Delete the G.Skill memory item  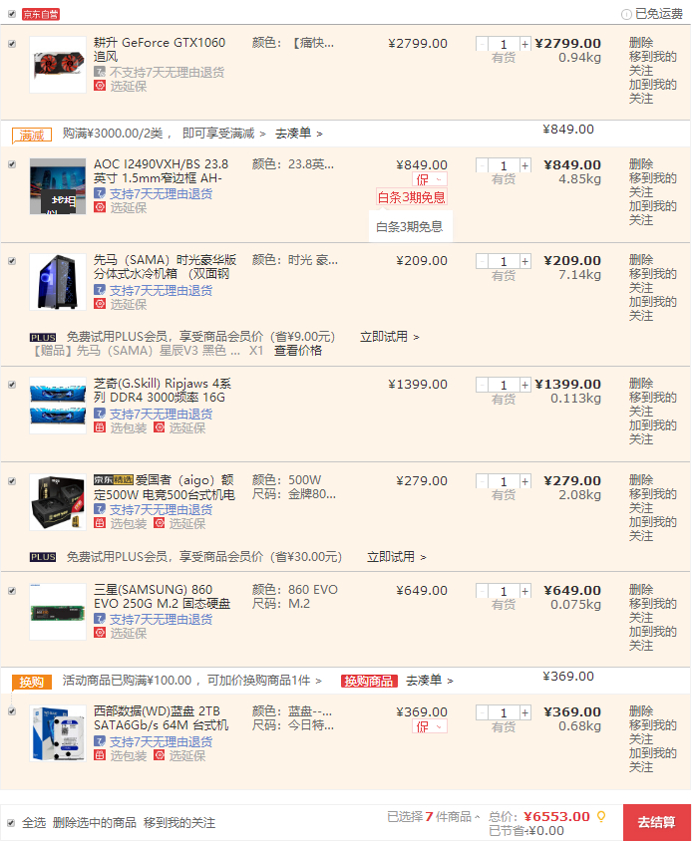click(x=641, y=383)
